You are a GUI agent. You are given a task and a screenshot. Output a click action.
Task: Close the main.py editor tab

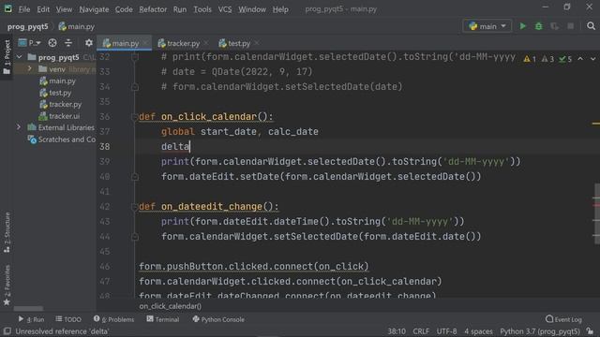tap(145, 43)
